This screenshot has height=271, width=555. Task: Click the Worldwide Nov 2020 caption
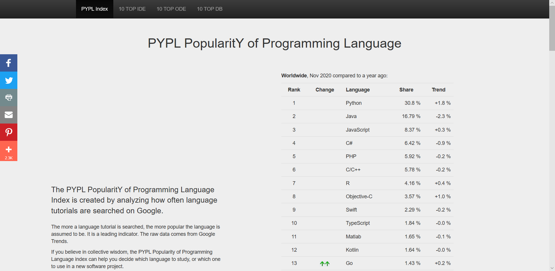[334, 76]
